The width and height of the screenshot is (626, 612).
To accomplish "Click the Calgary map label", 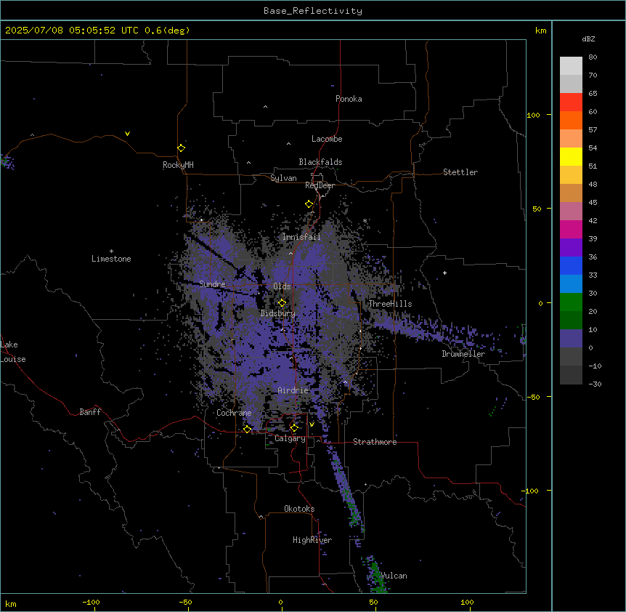I will (290, 438).
